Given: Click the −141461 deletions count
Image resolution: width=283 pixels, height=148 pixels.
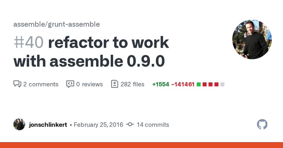Looking at the screenshot, I should (183, 84).
